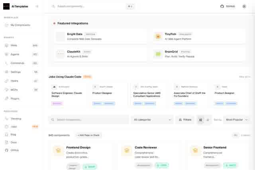Click the Bright Data logo thumbnail

tap(61, 36)
